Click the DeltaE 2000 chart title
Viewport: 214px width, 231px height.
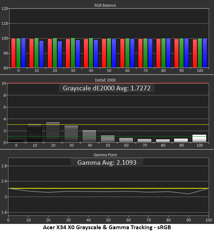pos(105,80)
